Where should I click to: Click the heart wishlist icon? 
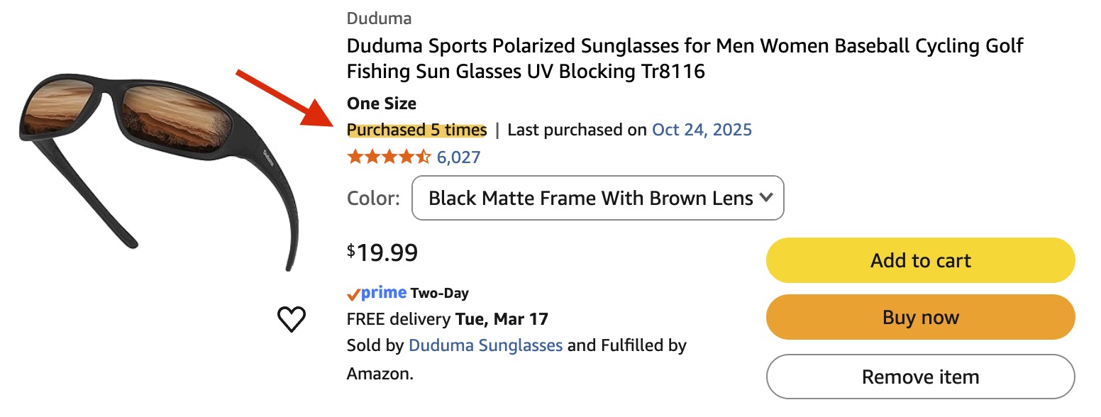coord(292,318)
